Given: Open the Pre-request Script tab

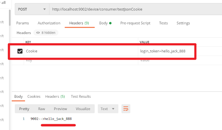Looking at the screenshot, I should [135, 23].
